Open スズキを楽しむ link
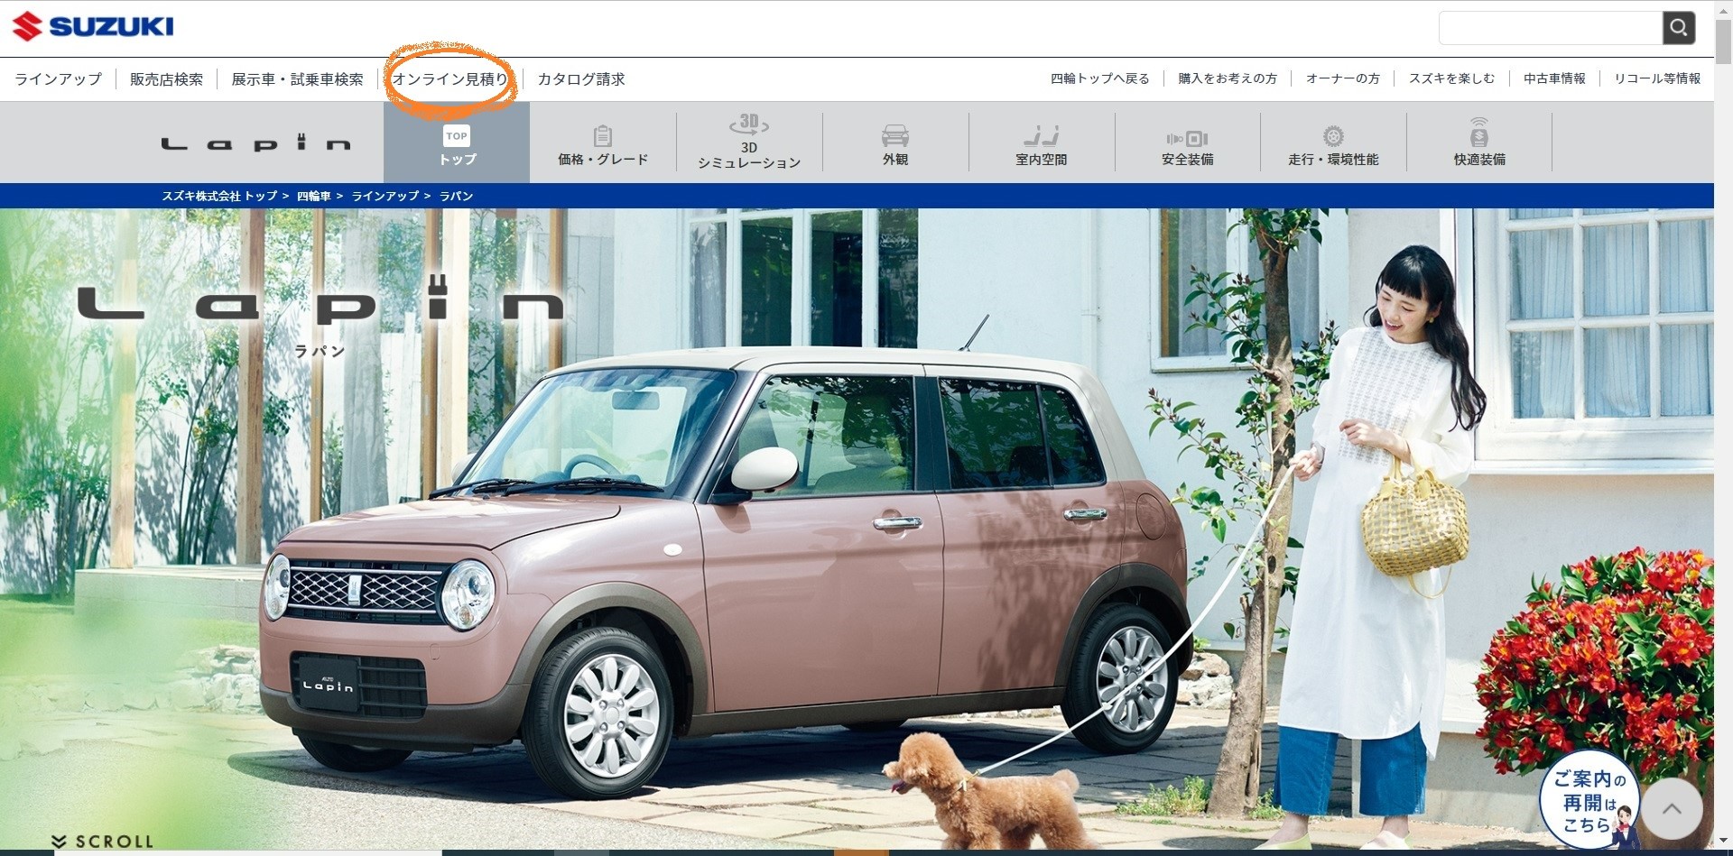The image size is (1733, 856). coord(1452,78)
